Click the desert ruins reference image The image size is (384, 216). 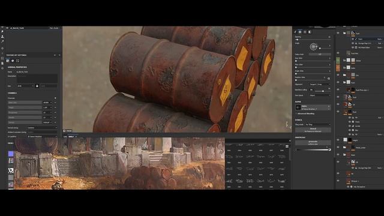coord(119,163)
